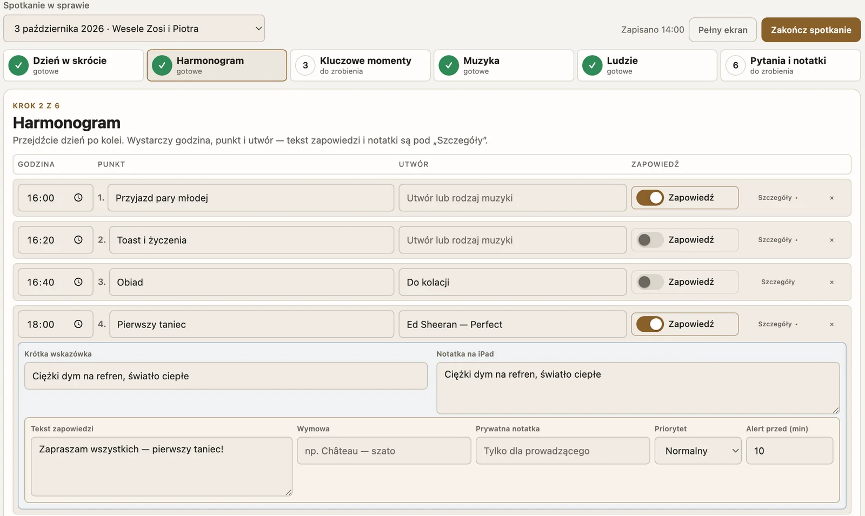Collapse Szczegóły for Pierwszy taniec

(777, 324)
